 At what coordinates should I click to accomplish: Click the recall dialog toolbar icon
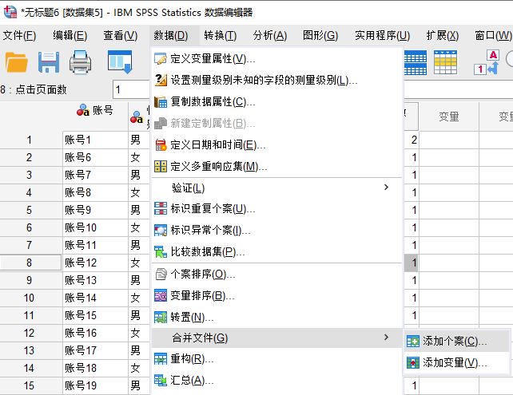pos(120,62)
